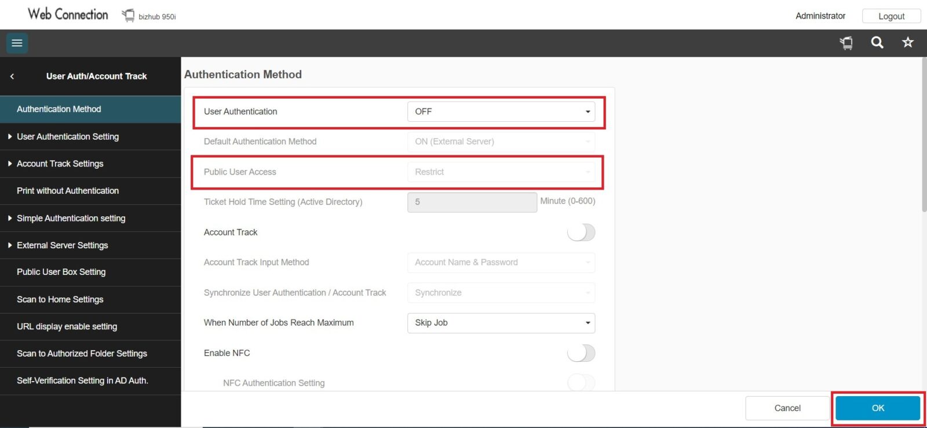927x428 pixels.
Task: Open the hamburger menu icon
Action: (17, 43)
